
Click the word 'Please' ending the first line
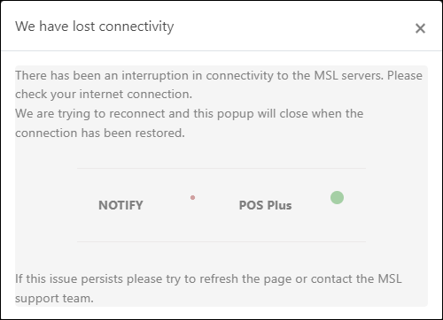(x=405, y=75)
